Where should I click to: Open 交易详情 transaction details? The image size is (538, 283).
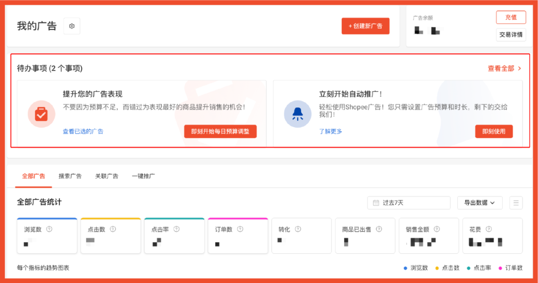pos(511,35)
